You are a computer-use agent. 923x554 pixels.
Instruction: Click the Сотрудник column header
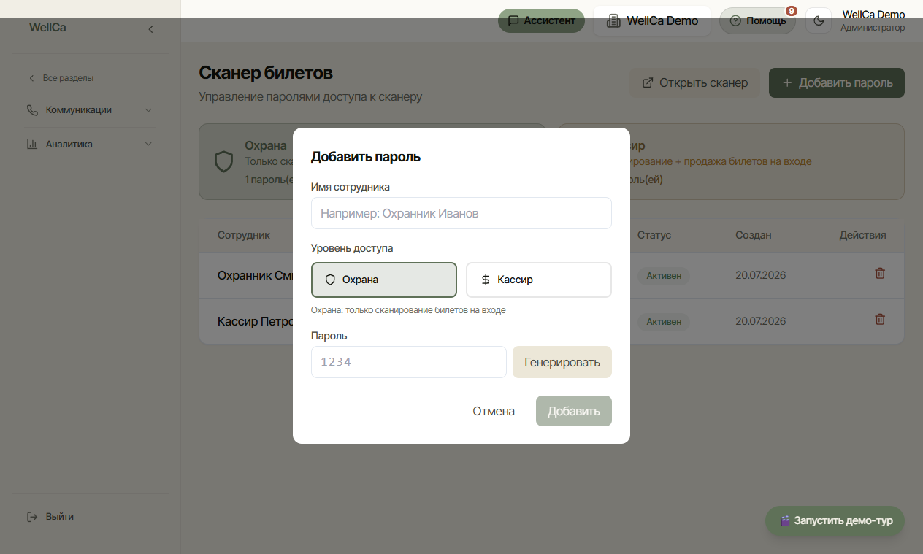[x=244, y=235]
